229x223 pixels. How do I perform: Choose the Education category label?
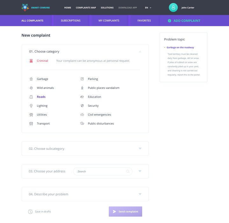[x=94, y=97]
